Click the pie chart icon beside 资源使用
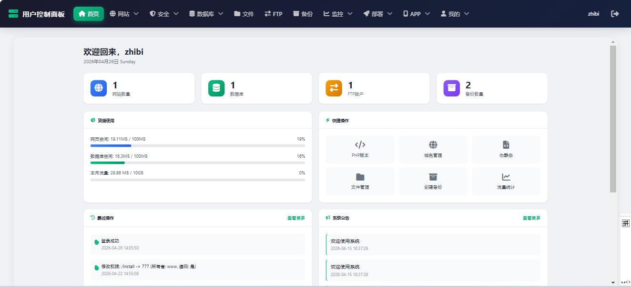This screenshot has width=631, height=287. [x=93, y=120]
